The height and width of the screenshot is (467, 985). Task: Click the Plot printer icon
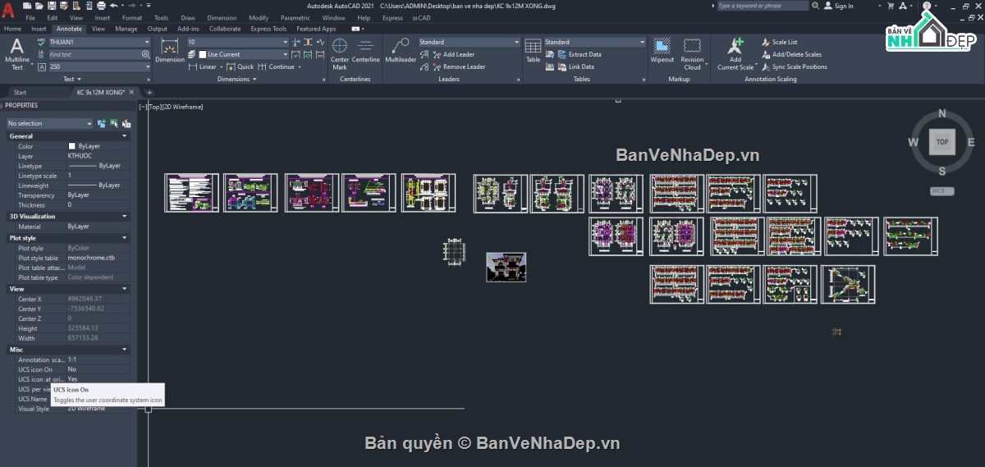click(100, 6)
